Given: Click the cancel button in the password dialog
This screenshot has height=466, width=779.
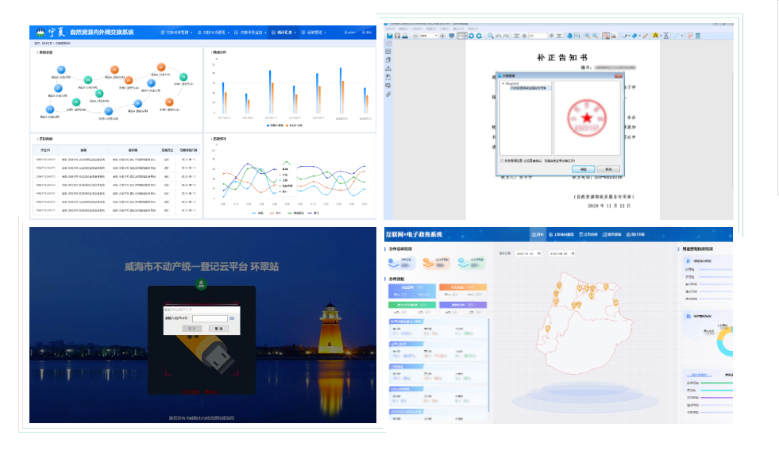Looking at the screenshot, I should click(x=218, y=328).
